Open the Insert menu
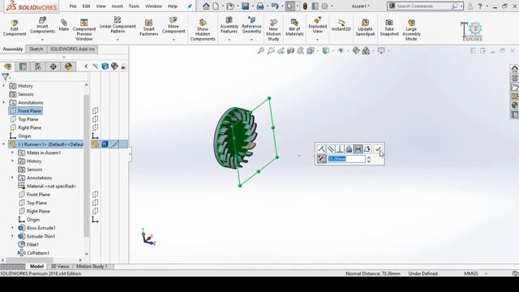The height and width of the screenshot is (292, 519). [117, 6]
